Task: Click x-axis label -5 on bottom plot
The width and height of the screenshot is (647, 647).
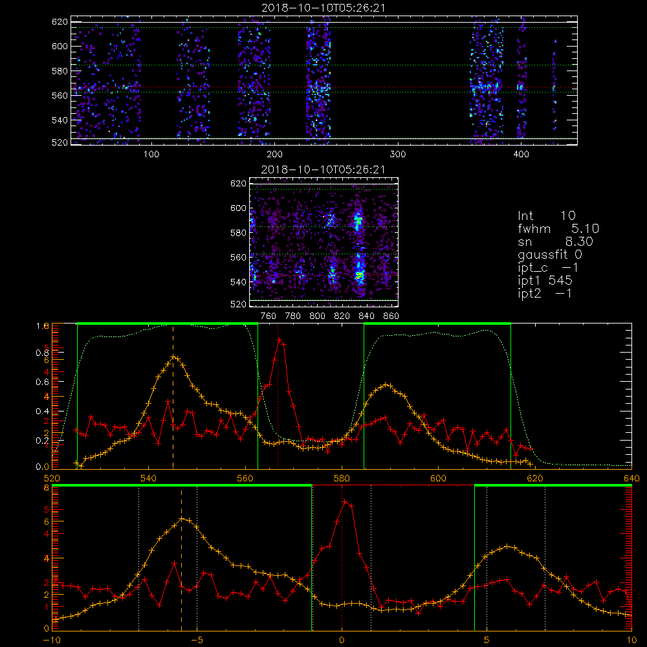Action: coord(197,641)
